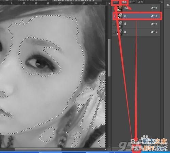Open the Channels panel flyout menu icon

(161, 2)
